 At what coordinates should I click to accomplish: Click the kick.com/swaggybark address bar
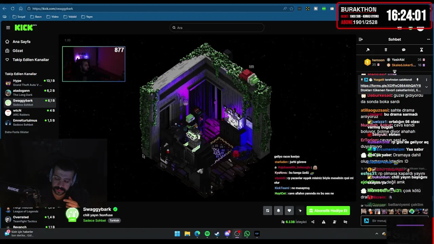pyautogui.click(x=53, y=8)
